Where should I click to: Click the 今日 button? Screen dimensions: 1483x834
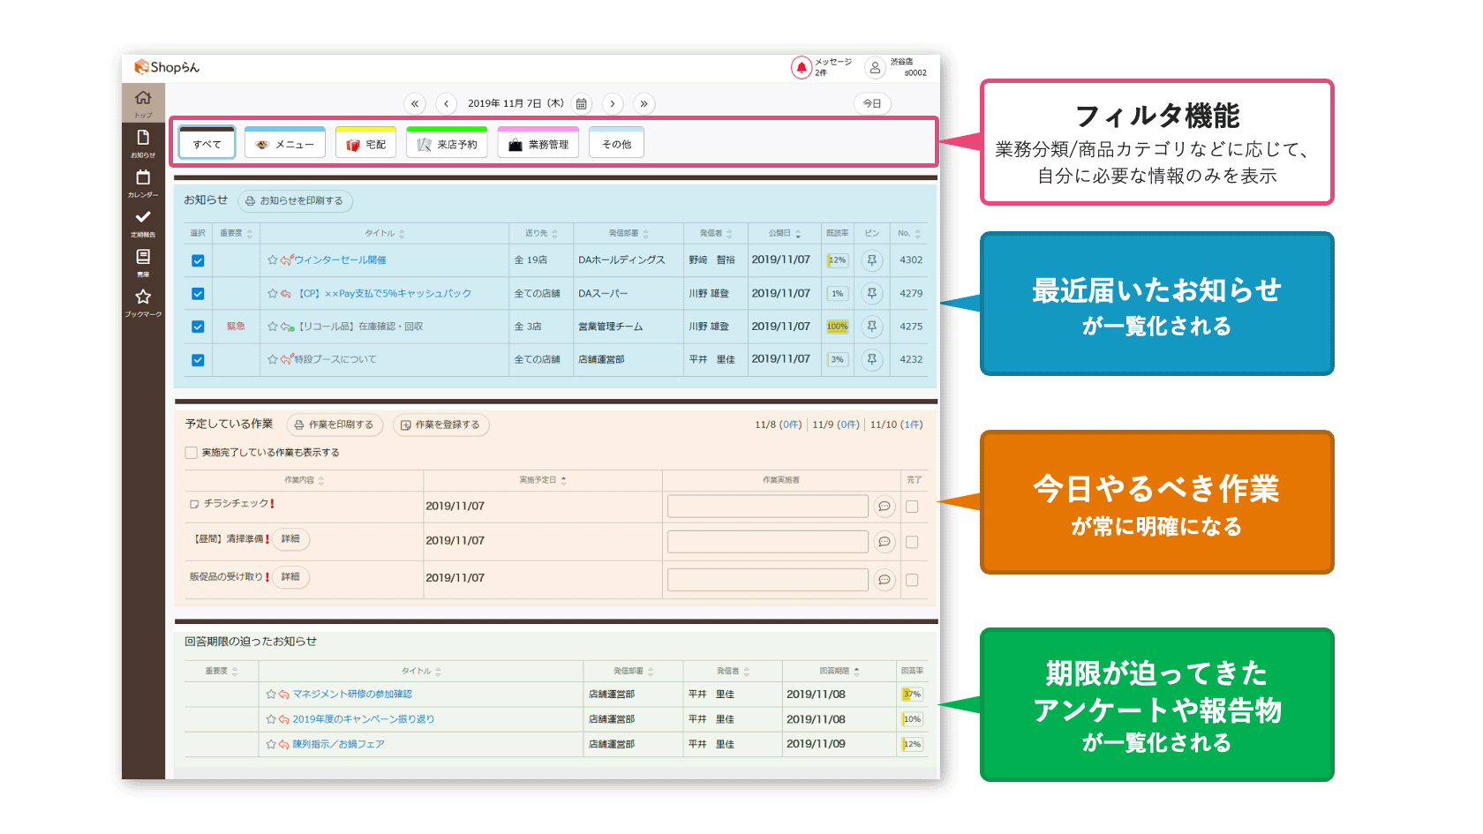tap(872, 103)
